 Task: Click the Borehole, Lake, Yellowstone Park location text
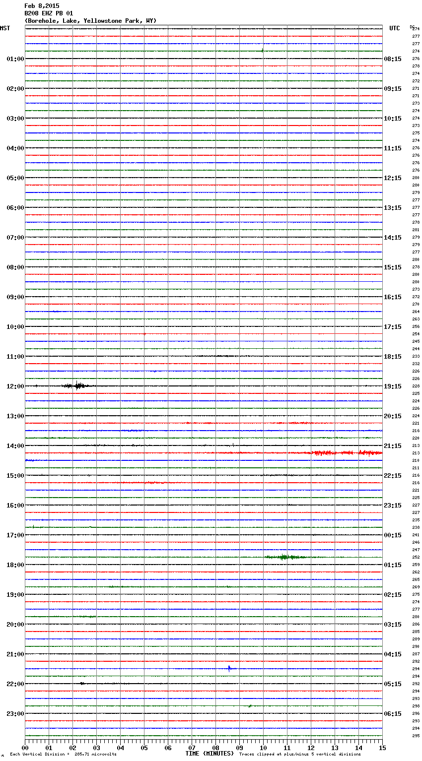tap(90, 21)
